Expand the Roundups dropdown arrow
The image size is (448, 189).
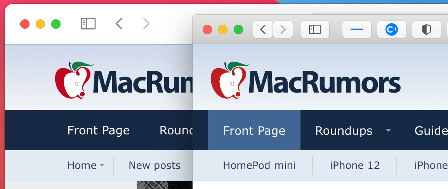(388, 131)
